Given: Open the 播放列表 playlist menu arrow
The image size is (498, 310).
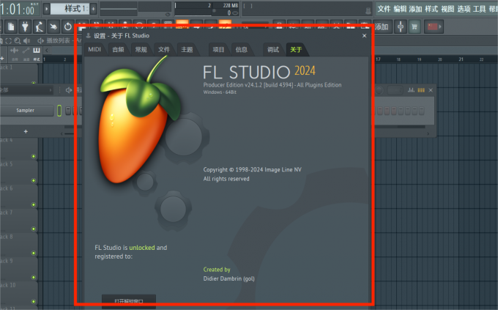Looking at the screenshot, I should [x=40, y=41].
